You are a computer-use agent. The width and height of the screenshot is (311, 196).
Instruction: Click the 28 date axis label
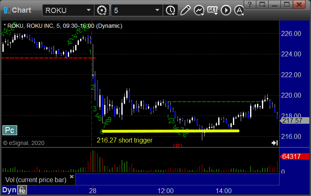[93, 191]
